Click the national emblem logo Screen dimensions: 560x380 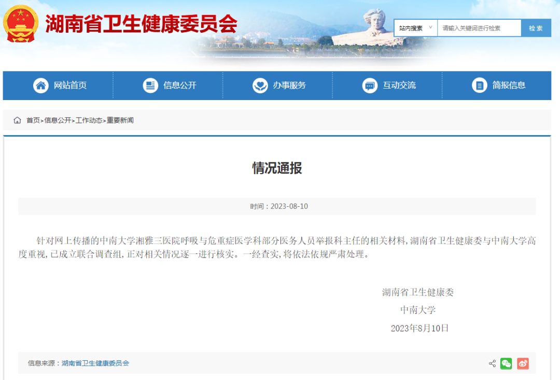pos(21,24)
